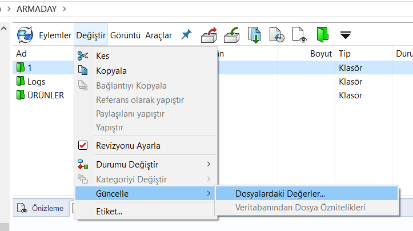
Task: Expand the toolbar overflow black arrow
Action: pyautogui.click(x=345, y=35)
